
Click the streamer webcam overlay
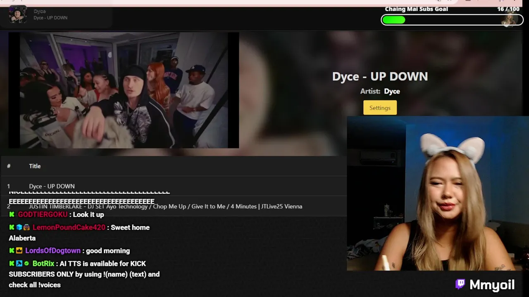point(438,193)
